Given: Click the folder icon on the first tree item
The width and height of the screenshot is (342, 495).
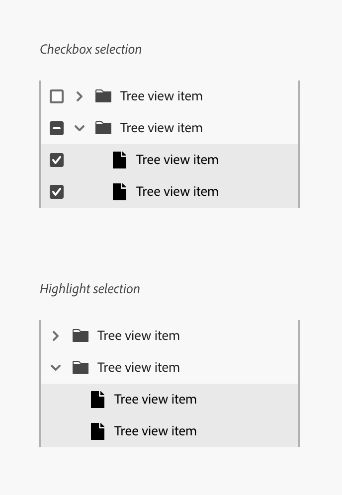Looking at the screenshot, I should [103, 96].
